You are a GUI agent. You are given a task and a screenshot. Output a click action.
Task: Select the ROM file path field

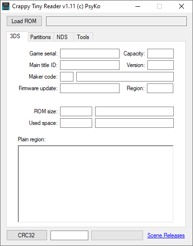coord(116,21)
